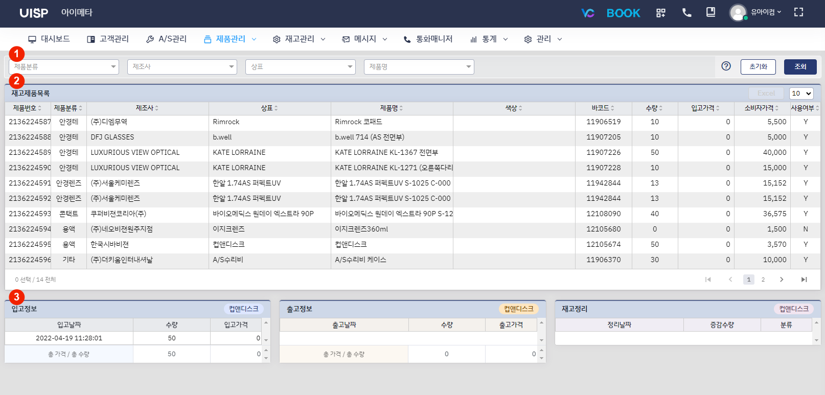This screenshot has height=395, width=825.
Task: Sort by 제품명 column header
Action: tap(392, 108)
